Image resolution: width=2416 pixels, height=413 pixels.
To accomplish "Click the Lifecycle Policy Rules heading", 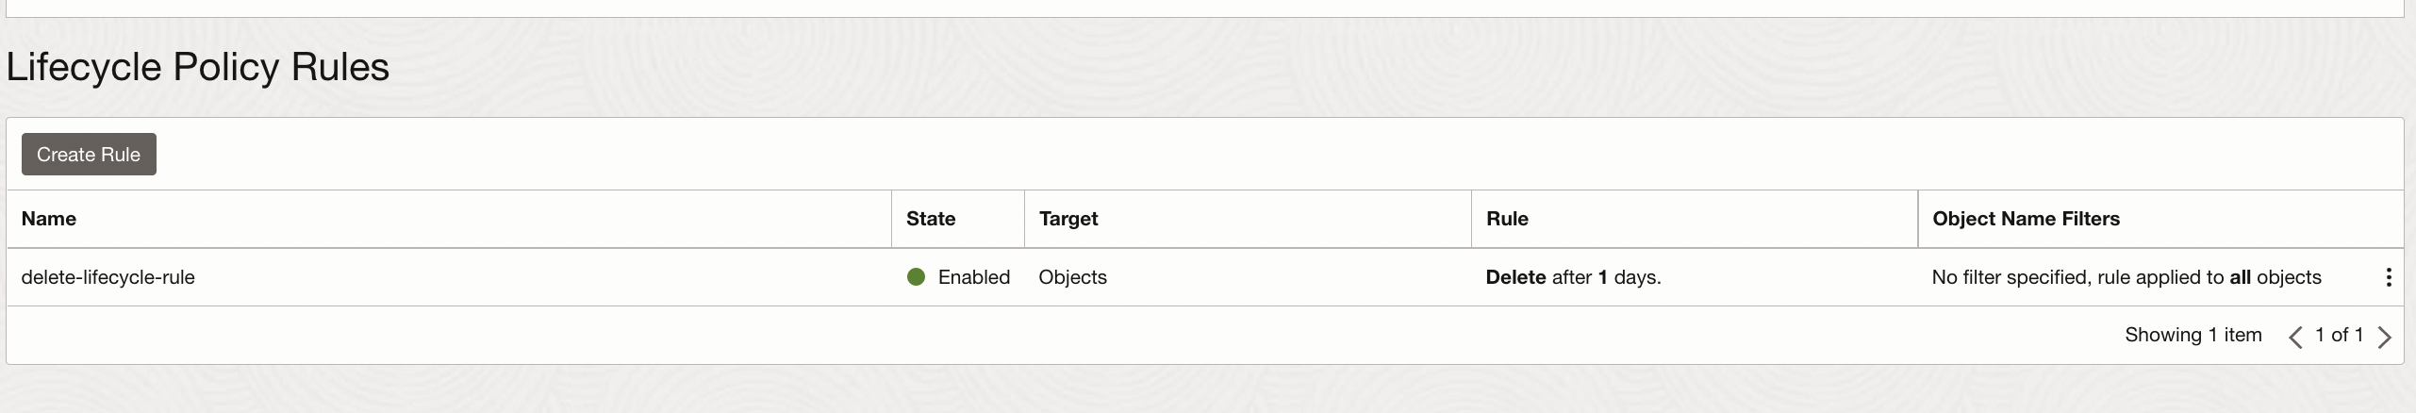I will click(198, 67).
